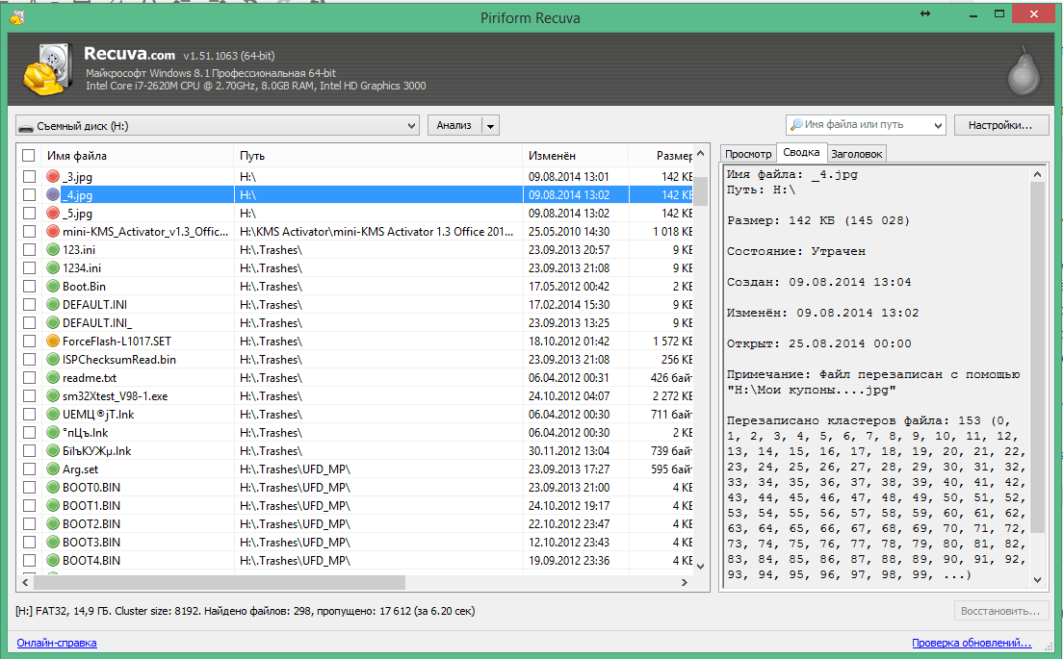
Task: Click the red status dot beside _3.jpg
Action: coord(53,177)
